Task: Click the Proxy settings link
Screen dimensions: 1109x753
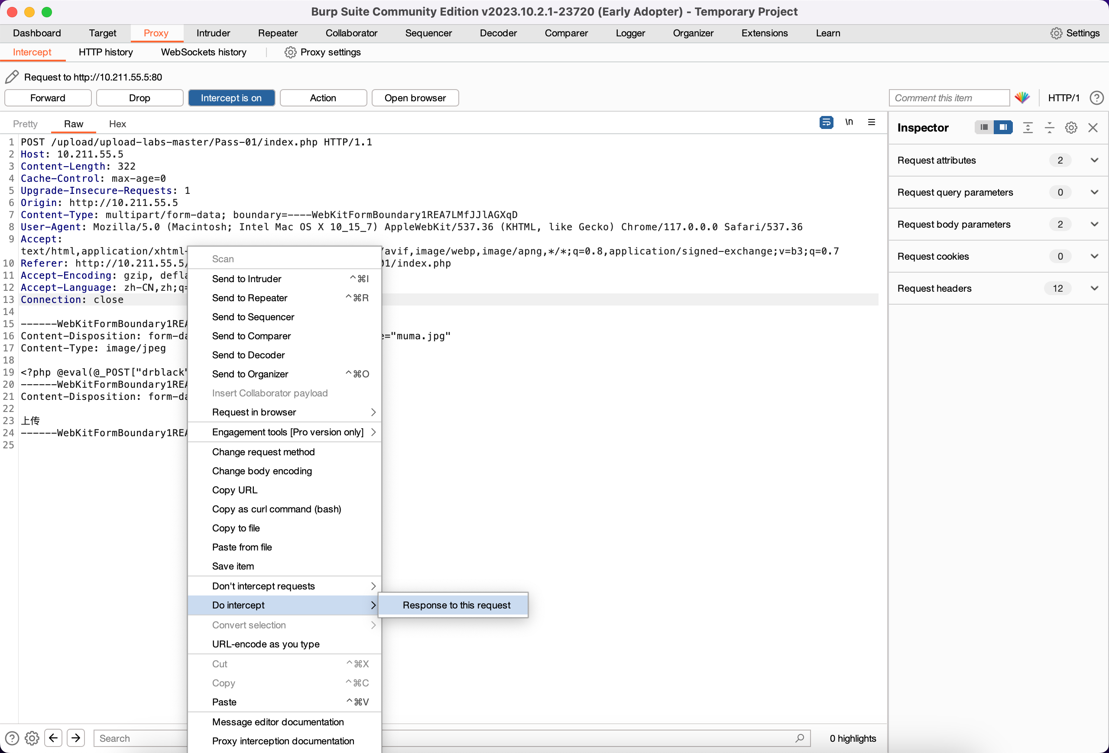Action: (330, 52)
